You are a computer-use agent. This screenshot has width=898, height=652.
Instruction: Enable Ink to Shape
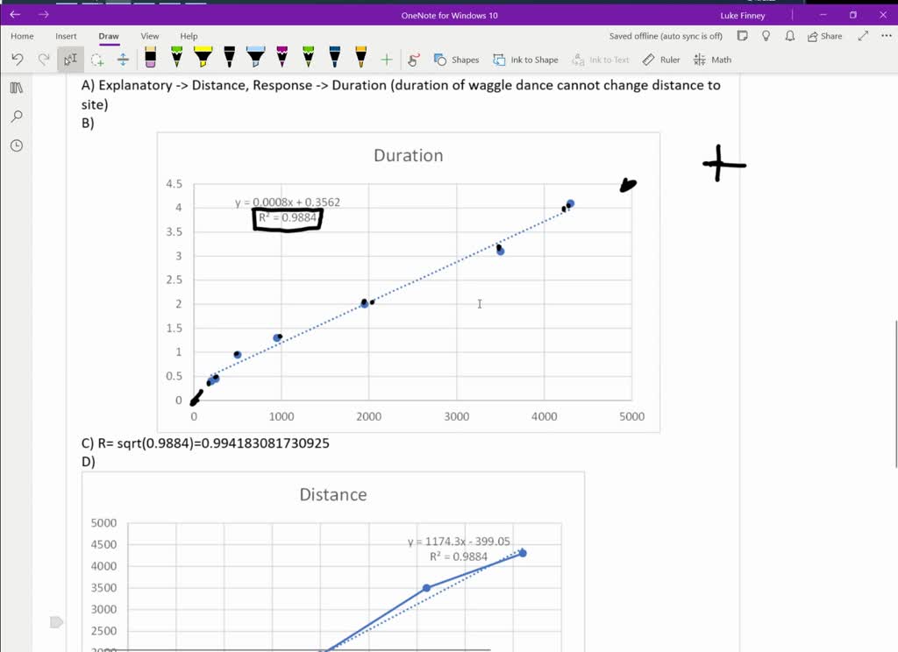[x=526, y=60]
